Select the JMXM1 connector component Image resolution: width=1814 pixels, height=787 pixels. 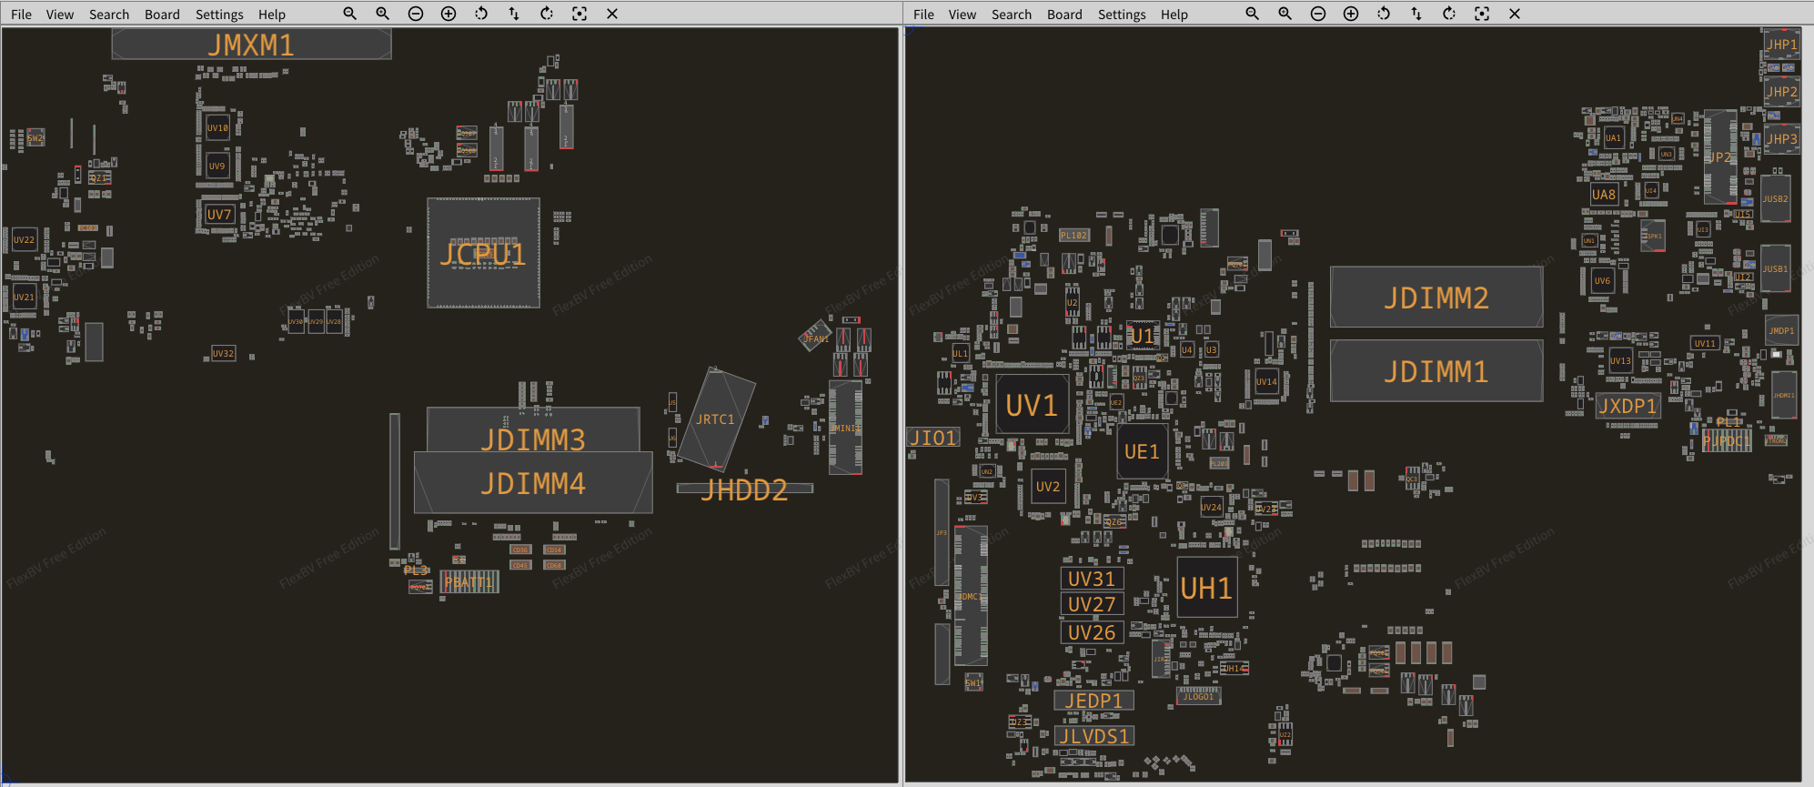coord(251,45)
